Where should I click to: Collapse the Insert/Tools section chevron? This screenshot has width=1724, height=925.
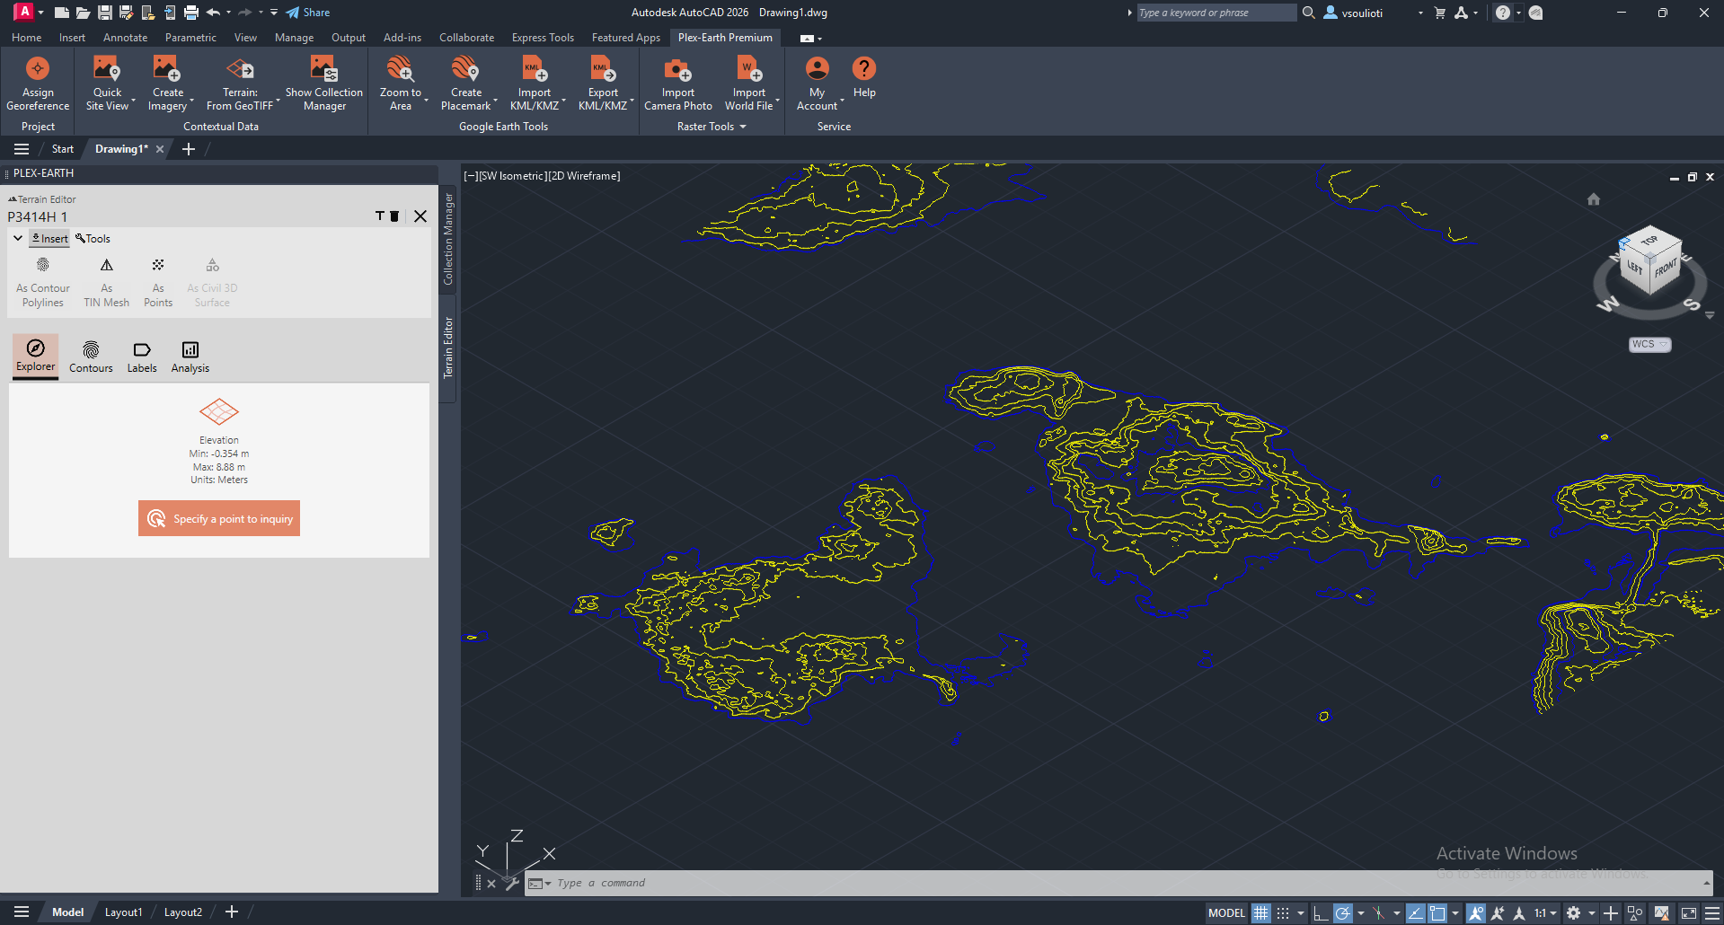pos(18,238)
